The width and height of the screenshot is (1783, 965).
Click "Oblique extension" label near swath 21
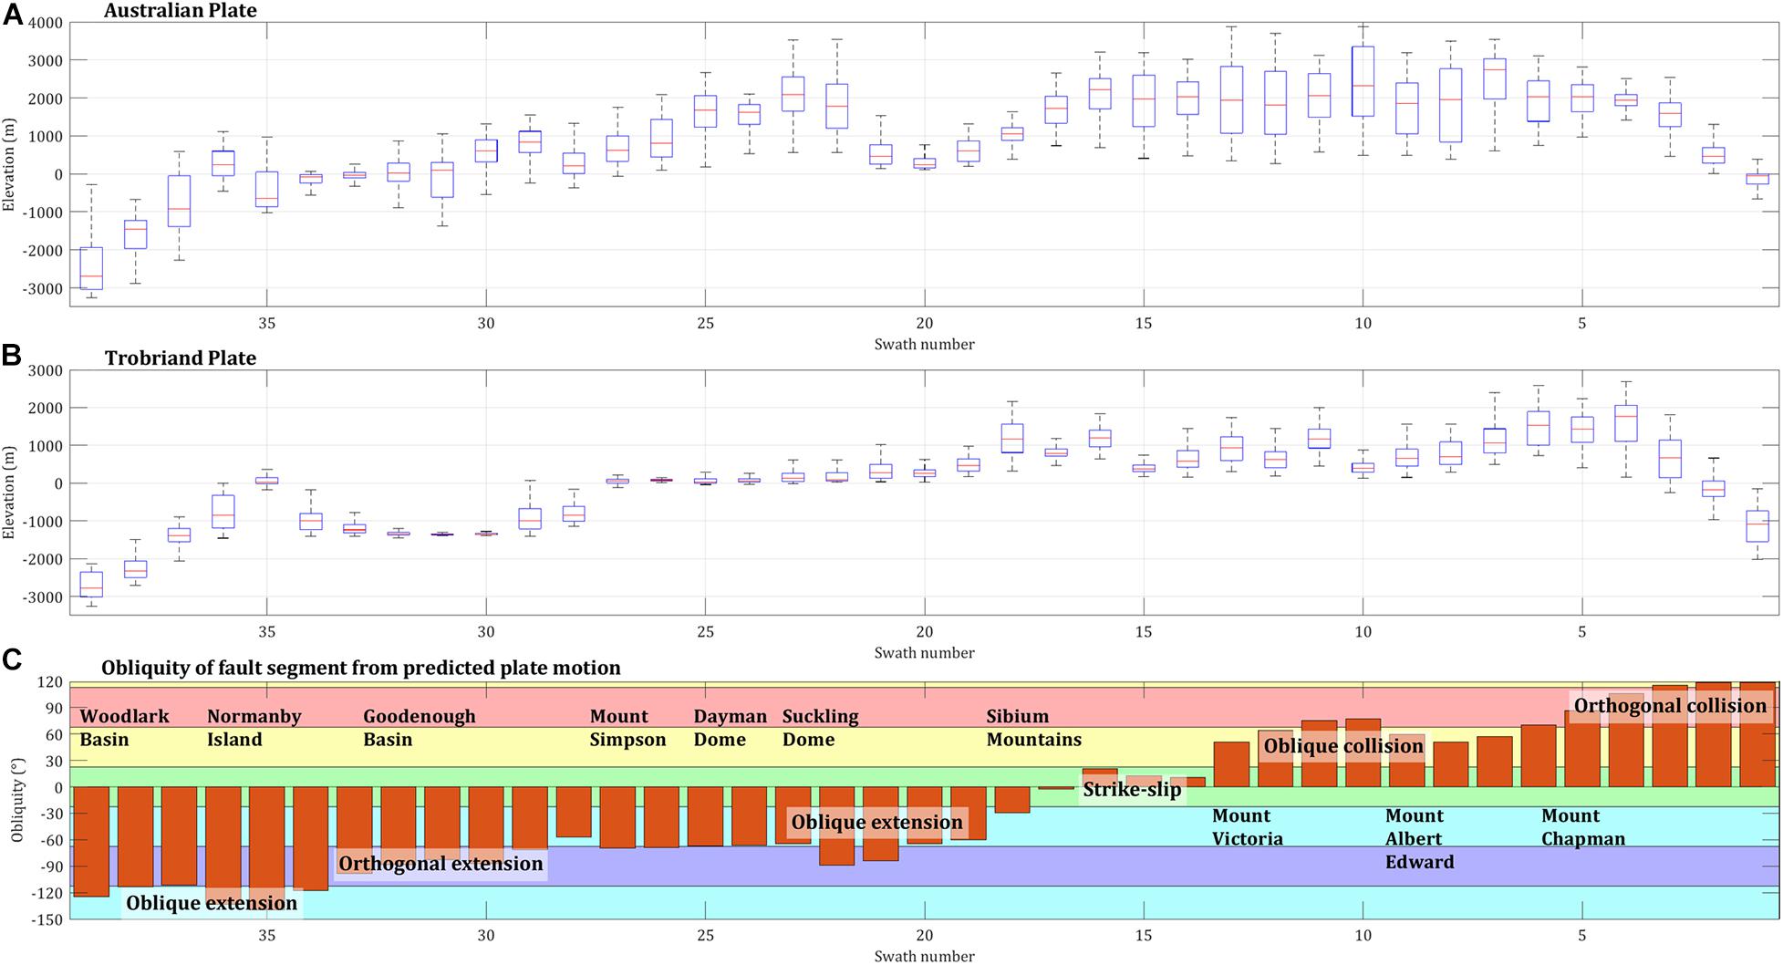(877, 823)
